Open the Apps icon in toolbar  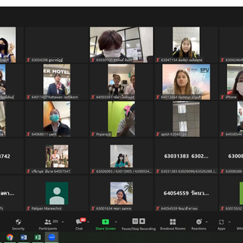pyautogui.click(x=221, y=222)
